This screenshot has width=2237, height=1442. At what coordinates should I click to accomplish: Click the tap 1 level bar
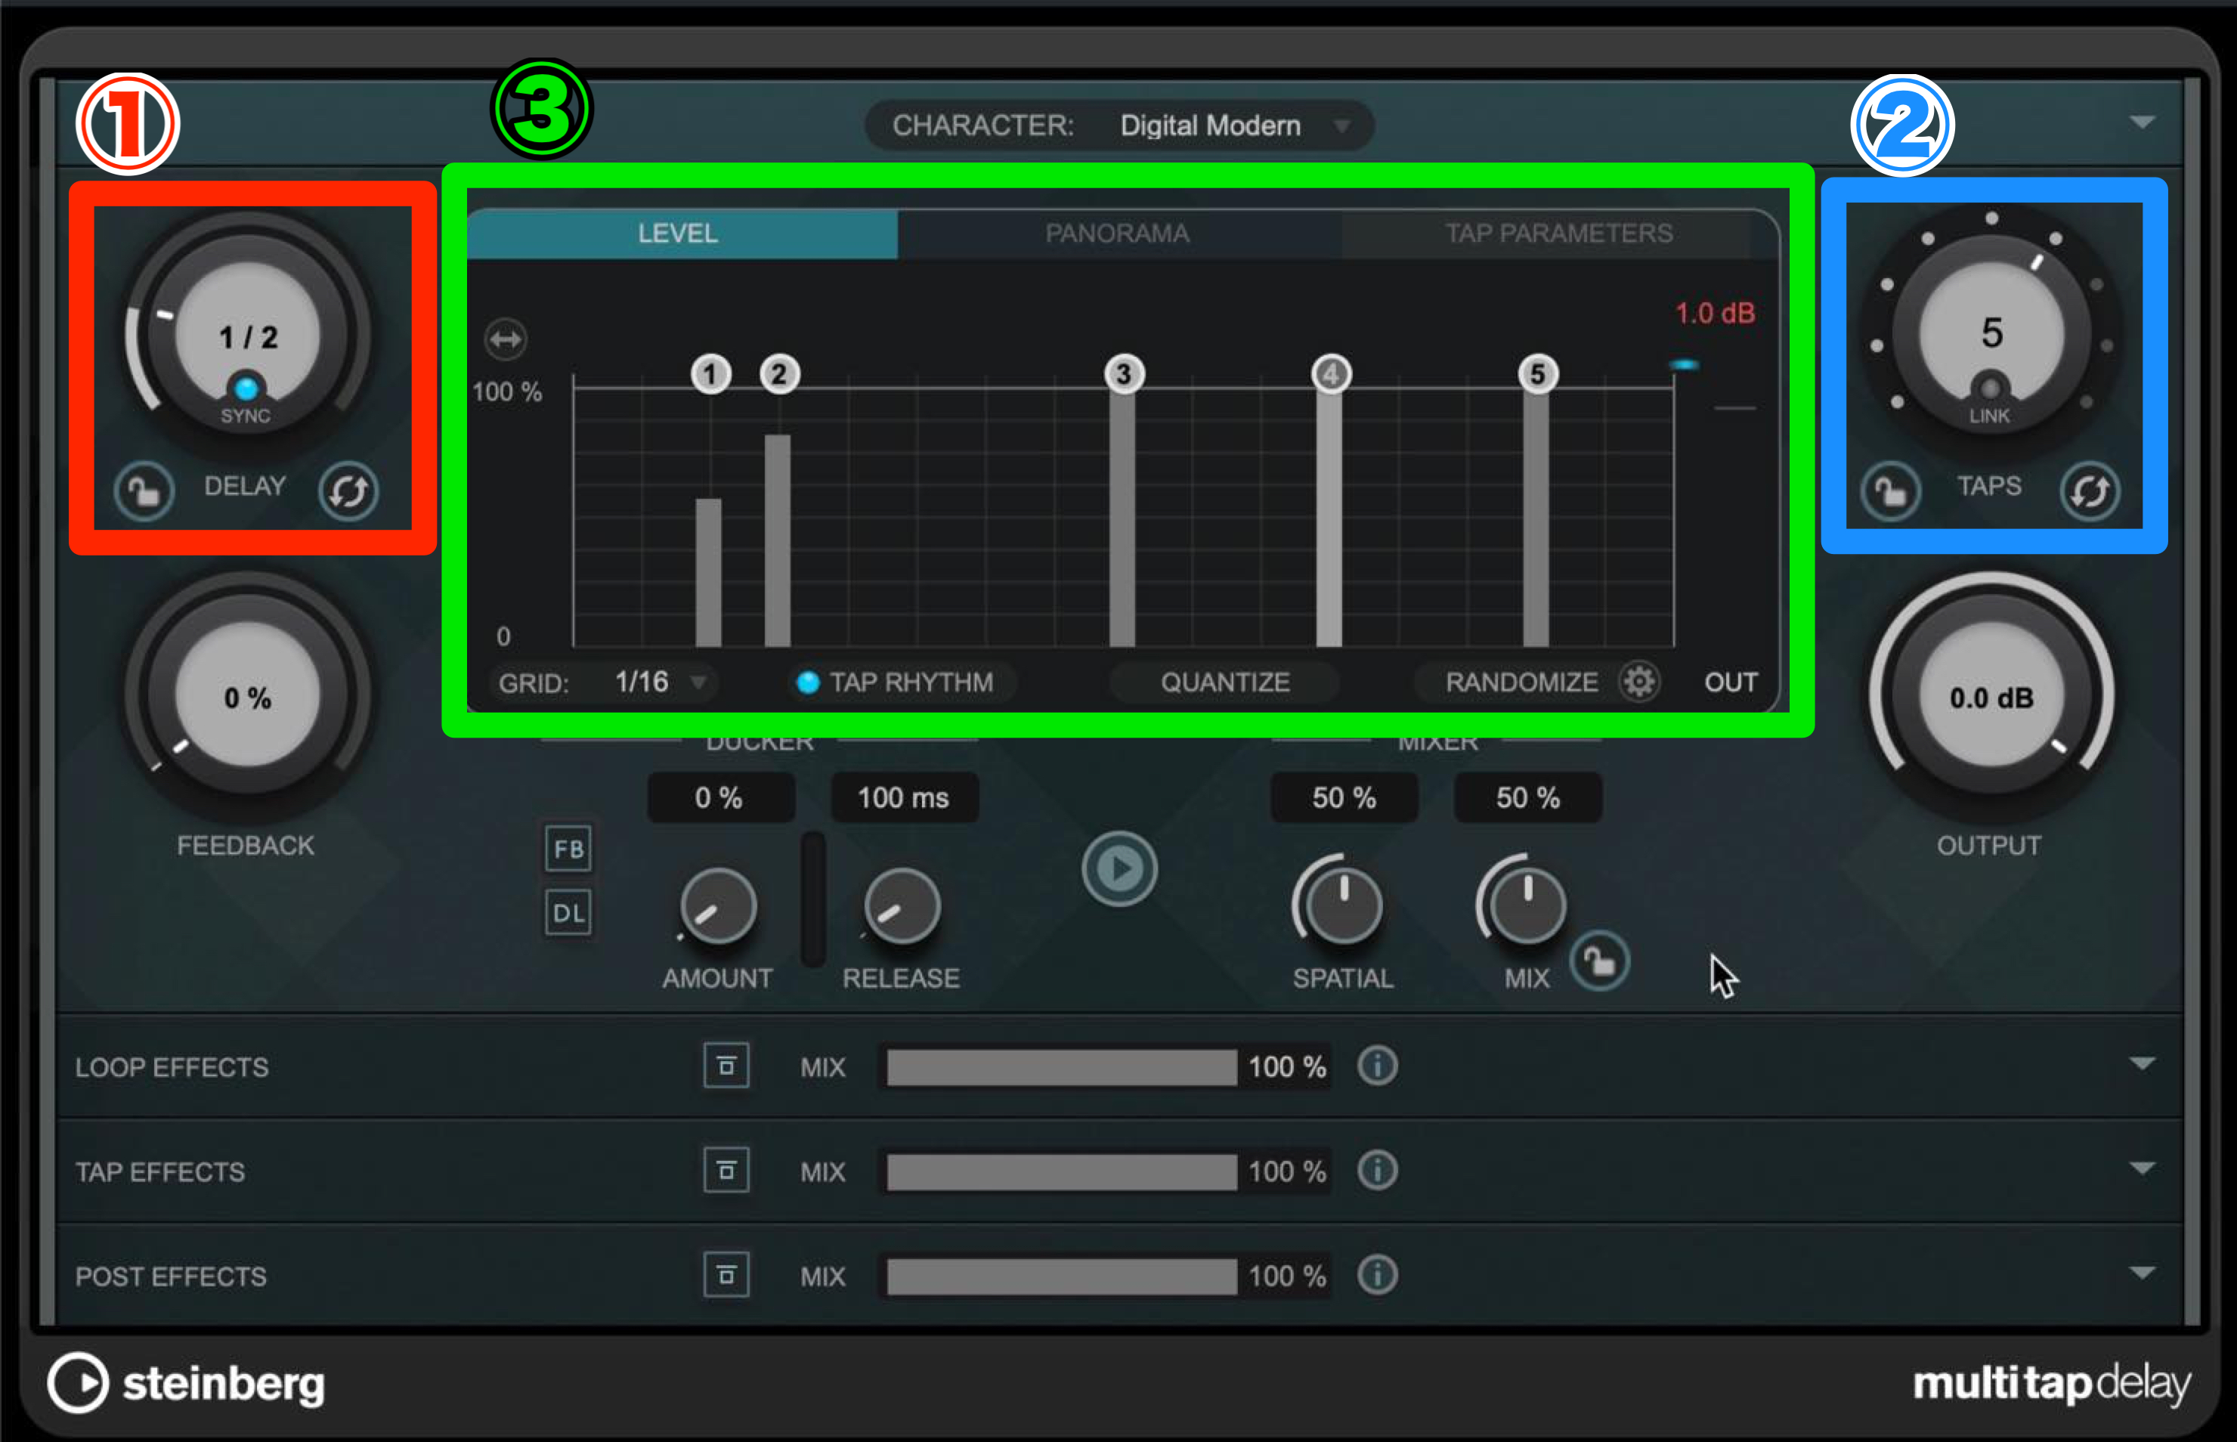pos(709,572)
